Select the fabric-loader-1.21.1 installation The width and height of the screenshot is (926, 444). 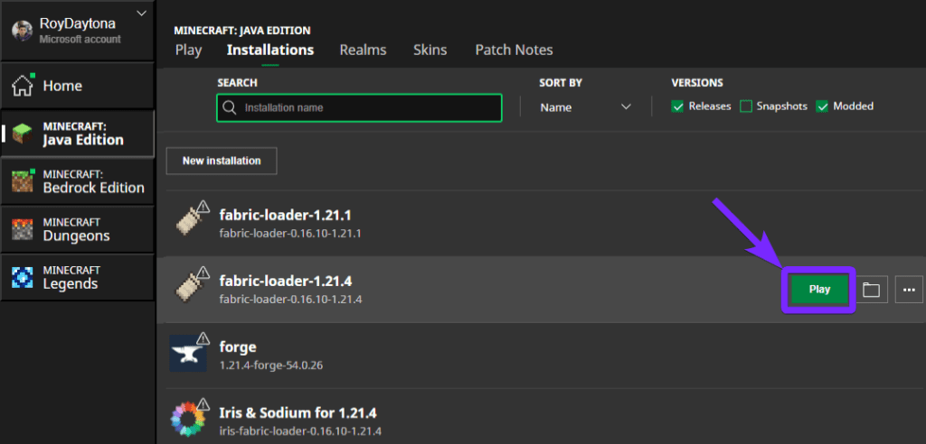(x=541, y=223)
